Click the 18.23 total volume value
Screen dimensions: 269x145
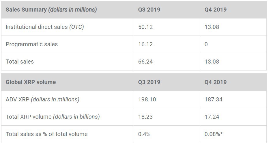[145, 117]
